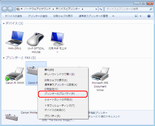
Task: Click ハードウェアとサウンド breadcrumb link
Action: [x=37, y=9]
